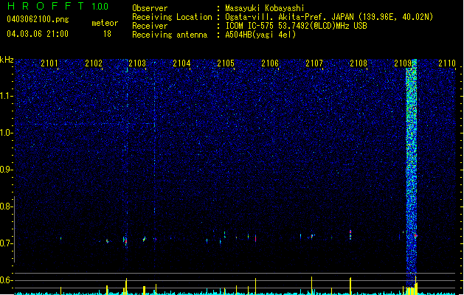Click the kHz axis unit label
Image resolution: width=464 pixels, height=295 pixels.
[7, 60]
